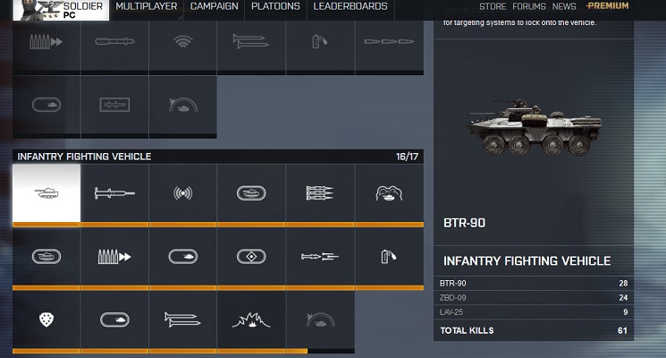Viewport: 666px width, 358px height.
Task: Click the 16/17 unlock counter
Action: click(407, 157)
